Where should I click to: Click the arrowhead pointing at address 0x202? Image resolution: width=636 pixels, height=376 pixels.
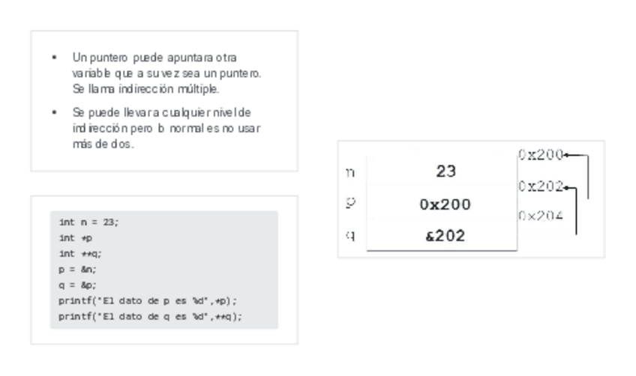tap(564, 187)
